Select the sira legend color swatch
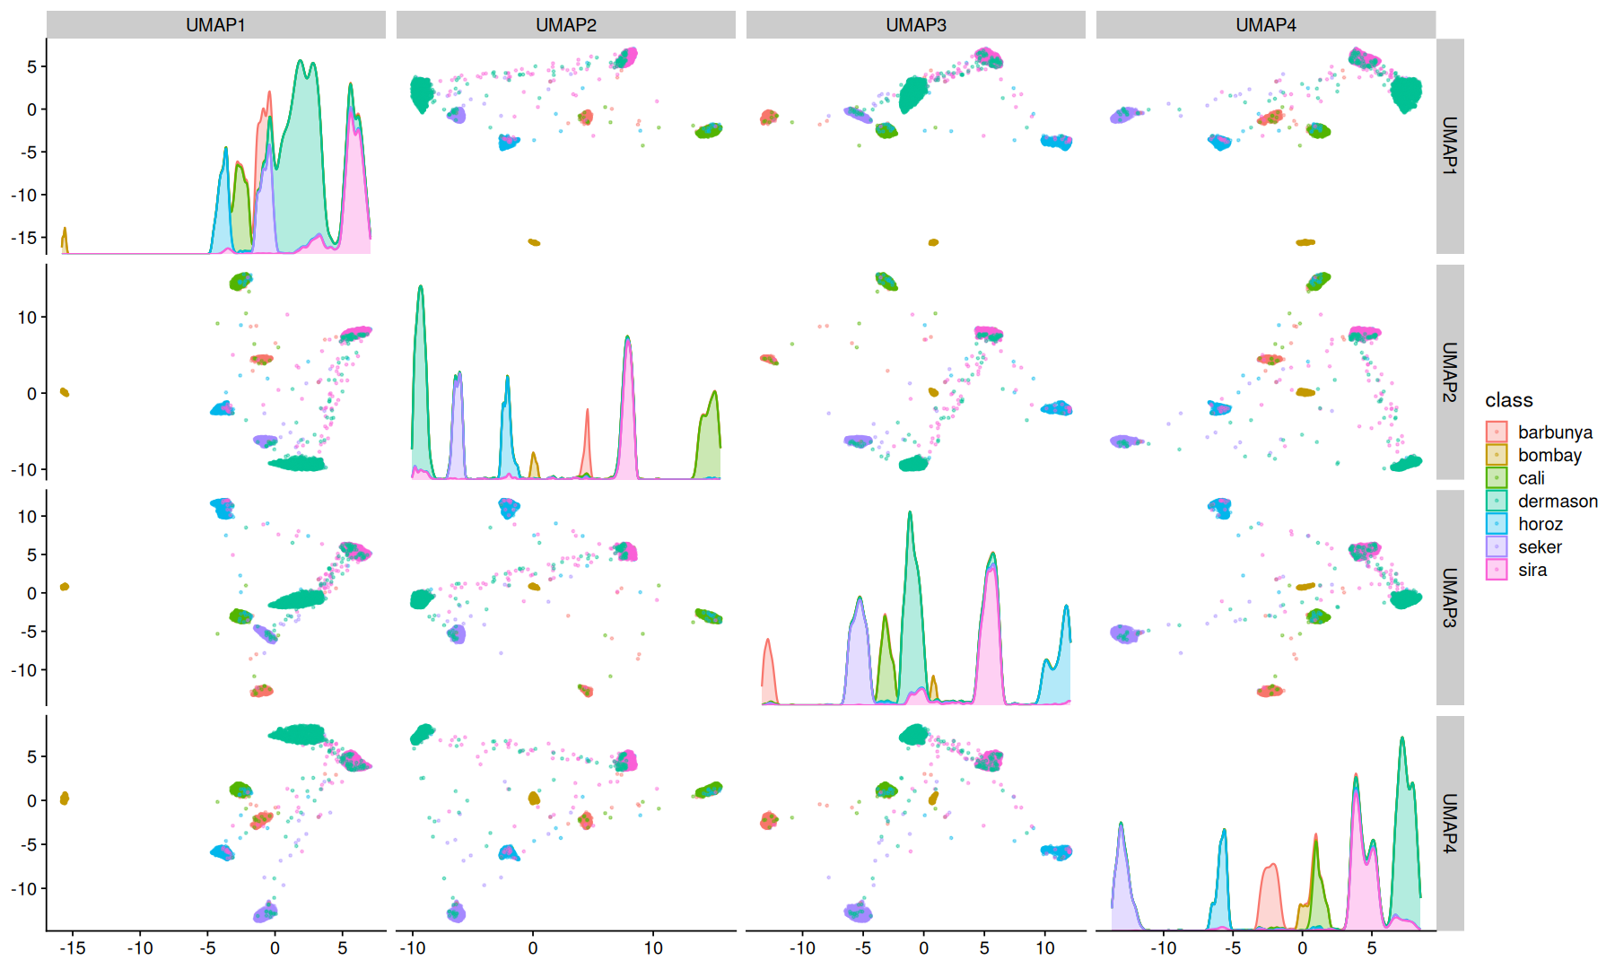This screenshot has height=969, width=1615. click(1496, 570)
